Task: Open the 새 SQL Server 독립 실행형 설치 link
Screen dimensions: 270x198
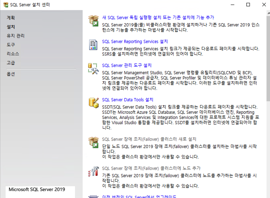Action: [x=158, y=18]
